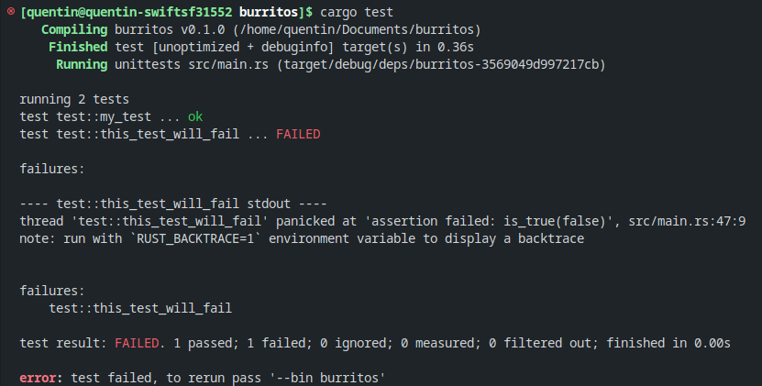
Task: Click the green 'ok' test result
Action: coord(195,116)
